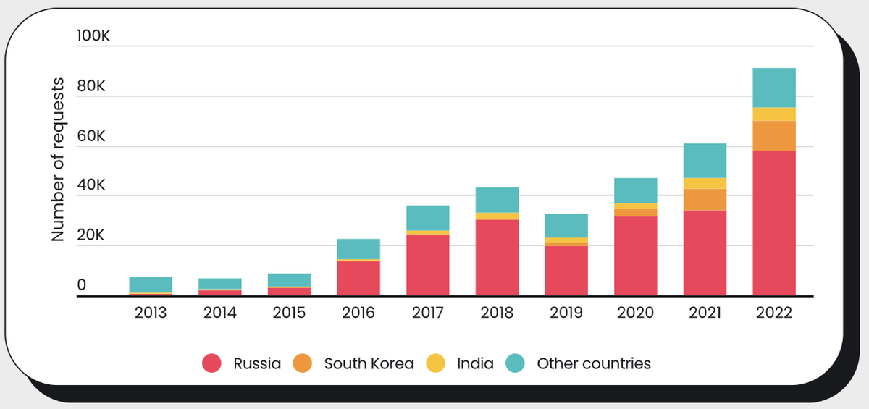Click the 40K y-axis label
This screenshot has height=409, width=869.
click(91, 186)
